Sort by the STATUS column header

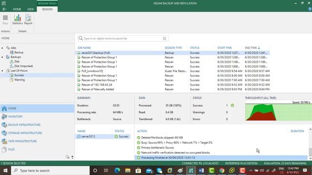click(195, 48)
